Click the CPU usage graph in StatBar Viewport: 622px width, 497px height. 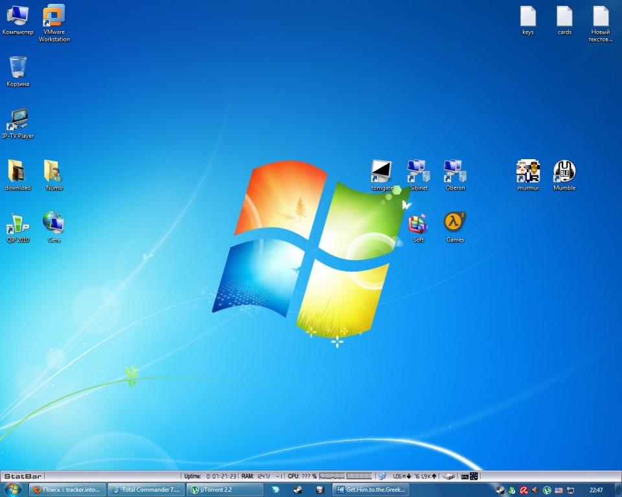(x=332, y=476)
